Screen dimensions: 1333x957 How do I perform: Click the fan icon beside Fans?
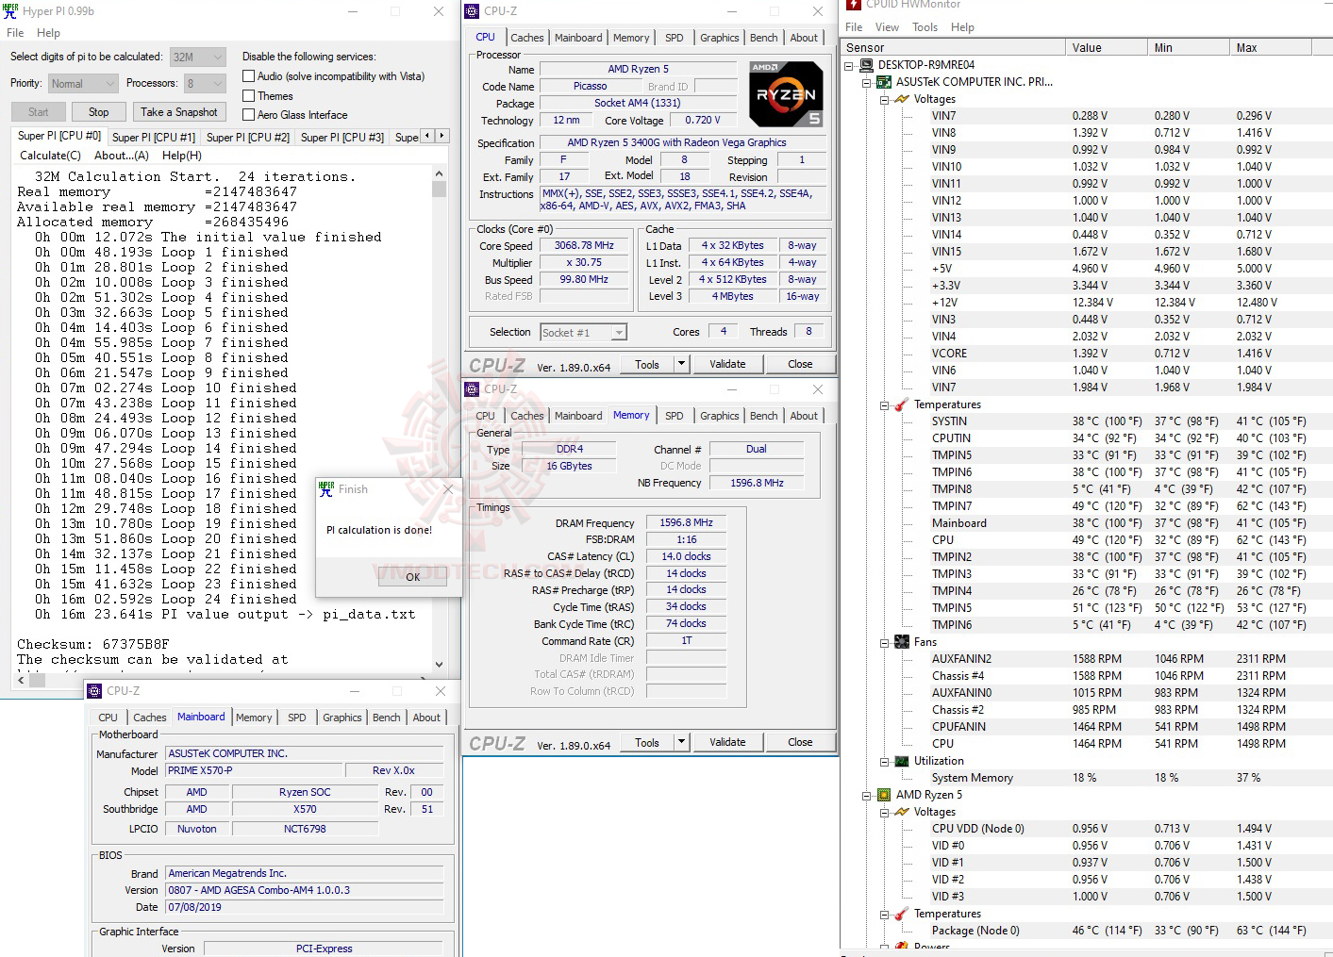[x=901, y=642]
